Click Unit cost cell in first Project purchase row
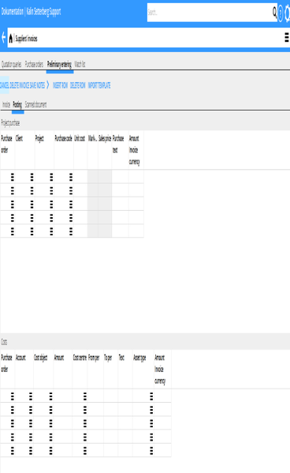Screen dimensions: 290x473 pyautogui.click(x=80, y=177)
